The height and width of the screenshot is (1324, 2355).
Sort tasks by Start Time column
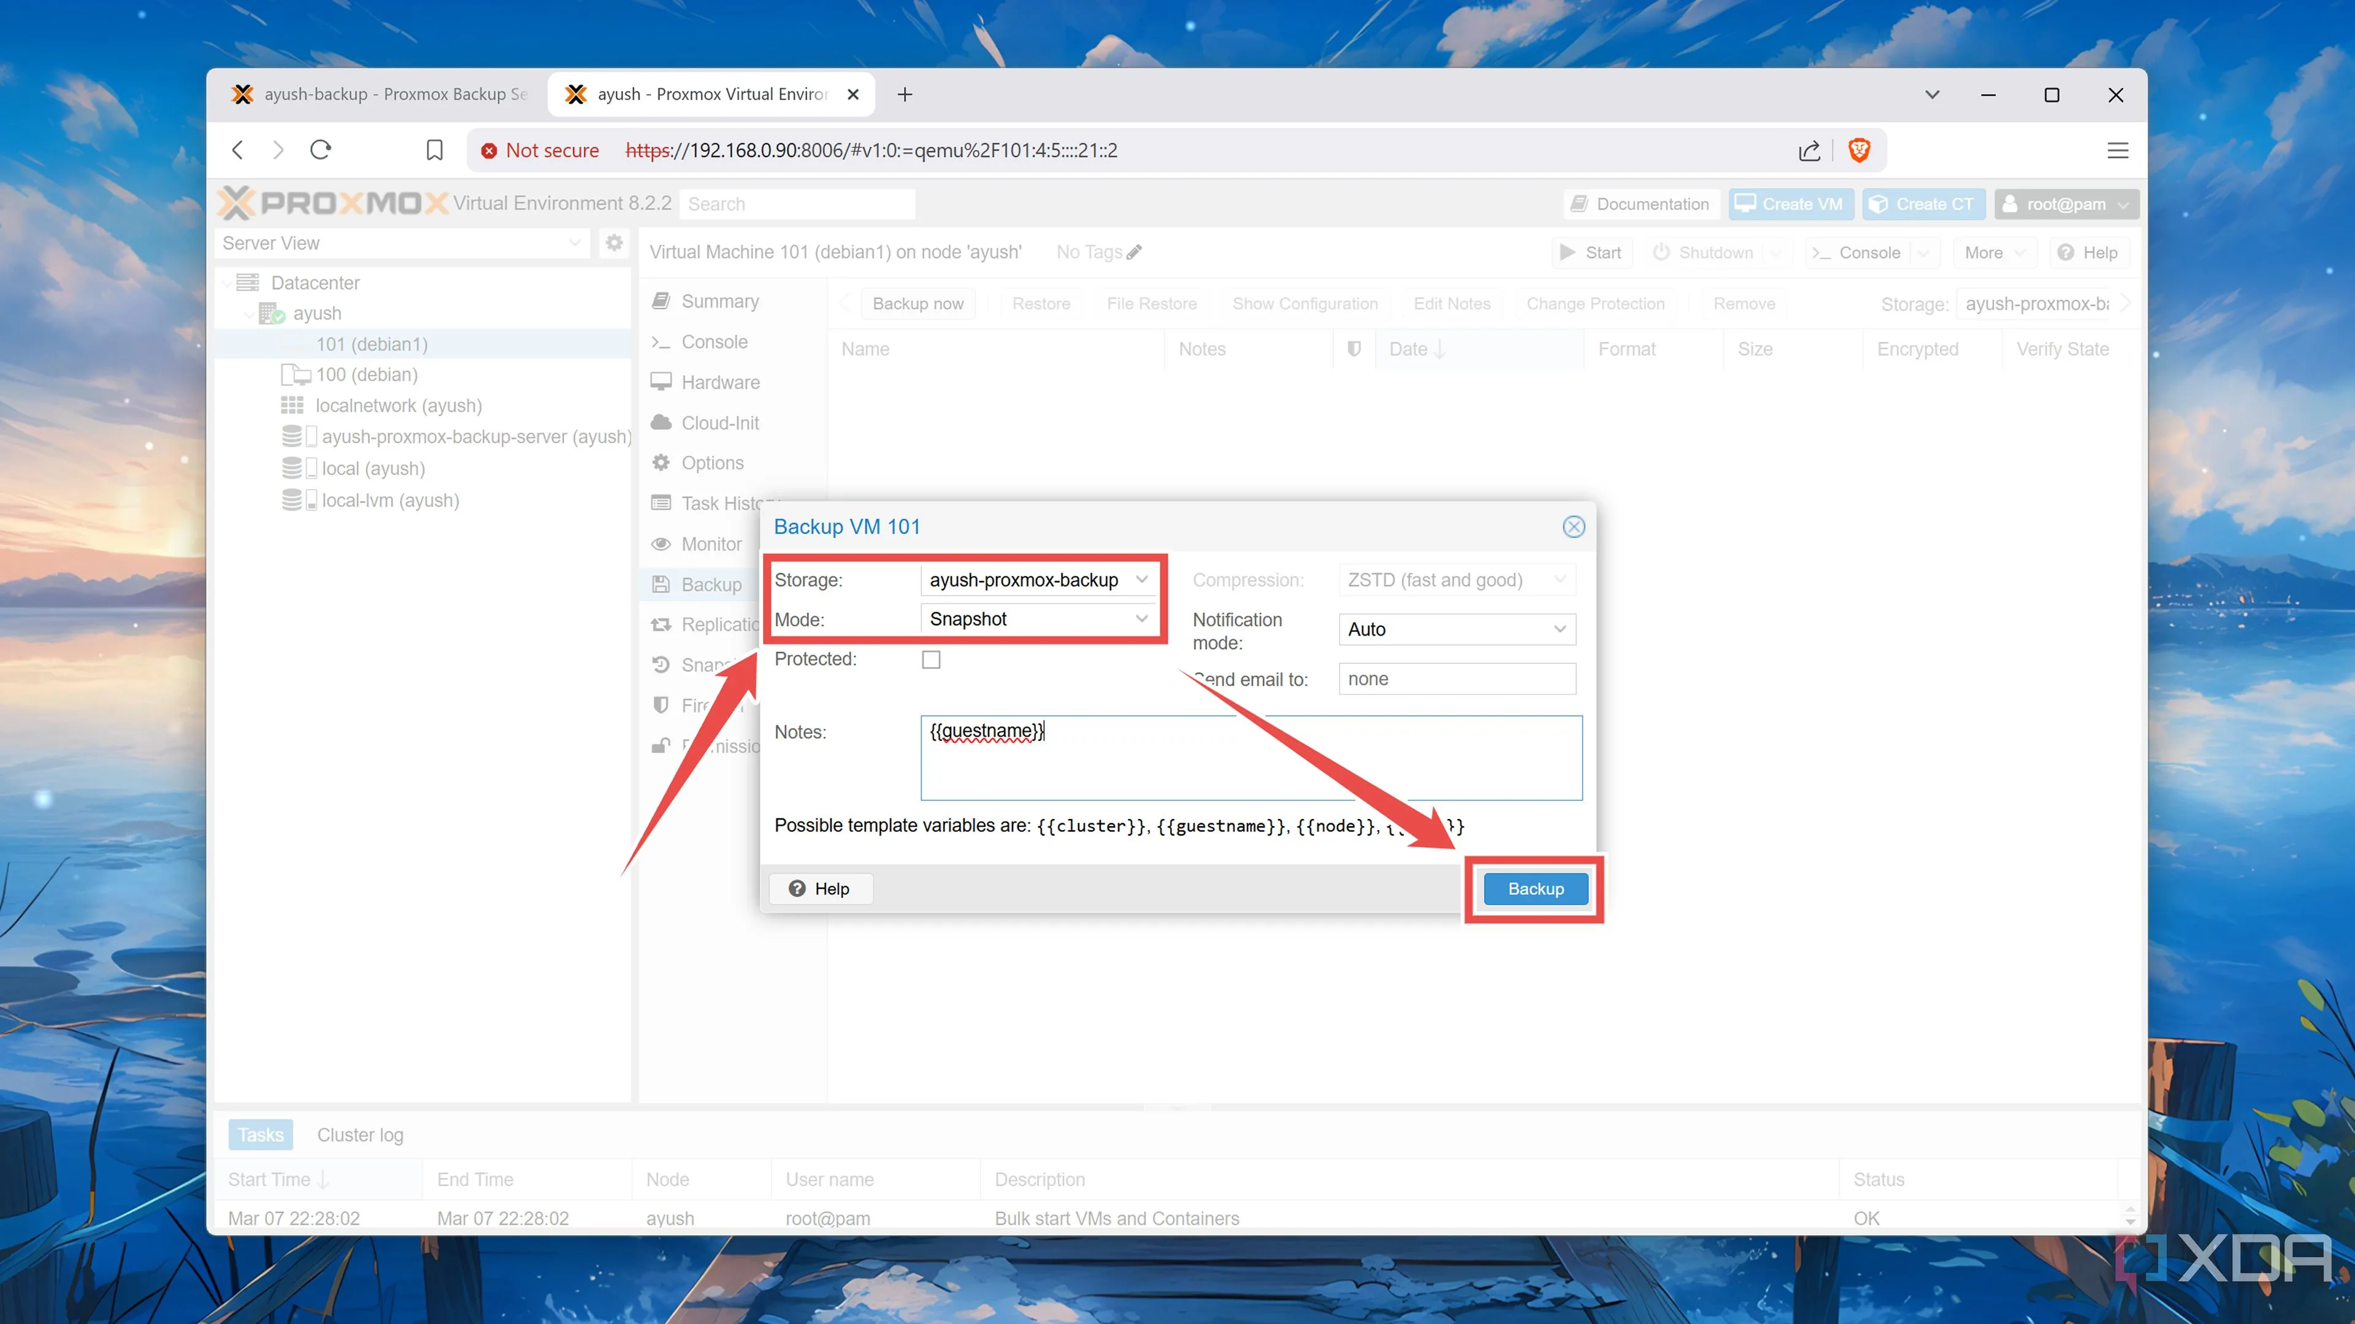[318, 1179]
